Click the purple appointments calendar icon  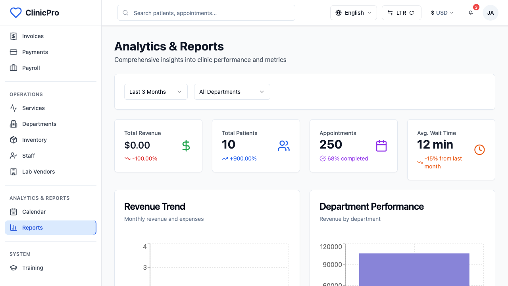pyautogui.click(x=381, y=146)
